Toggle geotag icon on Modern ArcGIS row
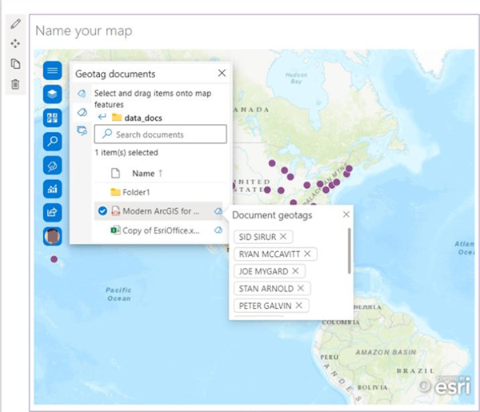Image resolution: width=480 pixels, height=412 pixels. (218, 211)
